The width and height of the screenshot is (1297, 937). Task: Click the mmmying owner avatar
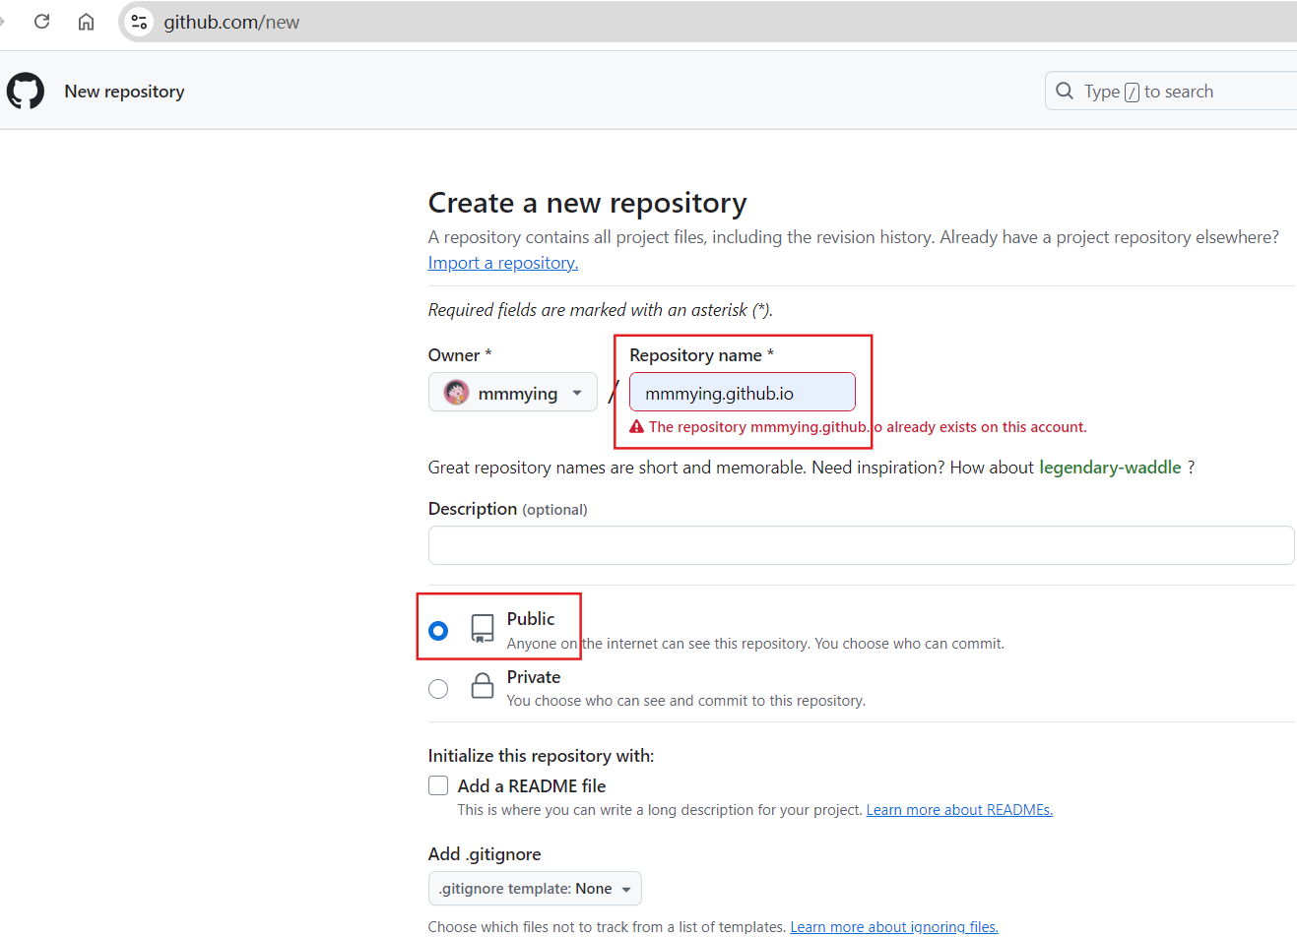pos(456,393)
